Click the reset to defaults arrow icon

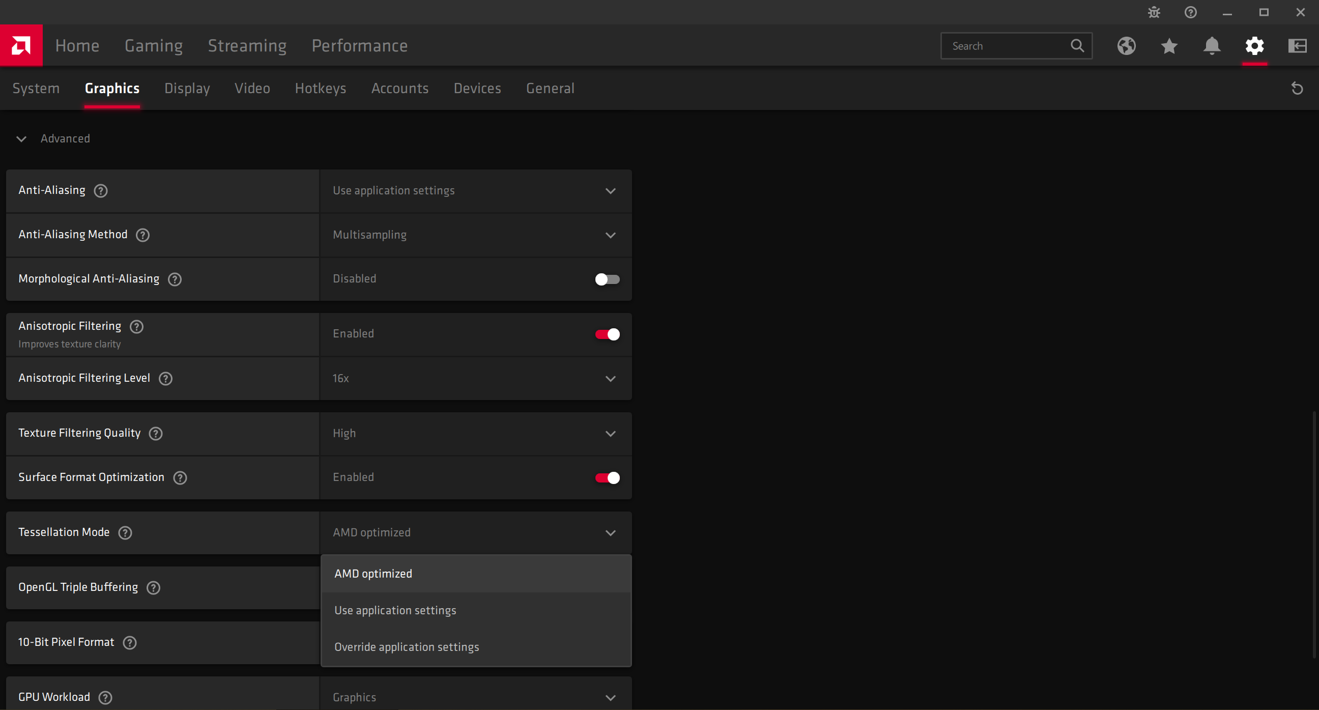pos(1297,89)
